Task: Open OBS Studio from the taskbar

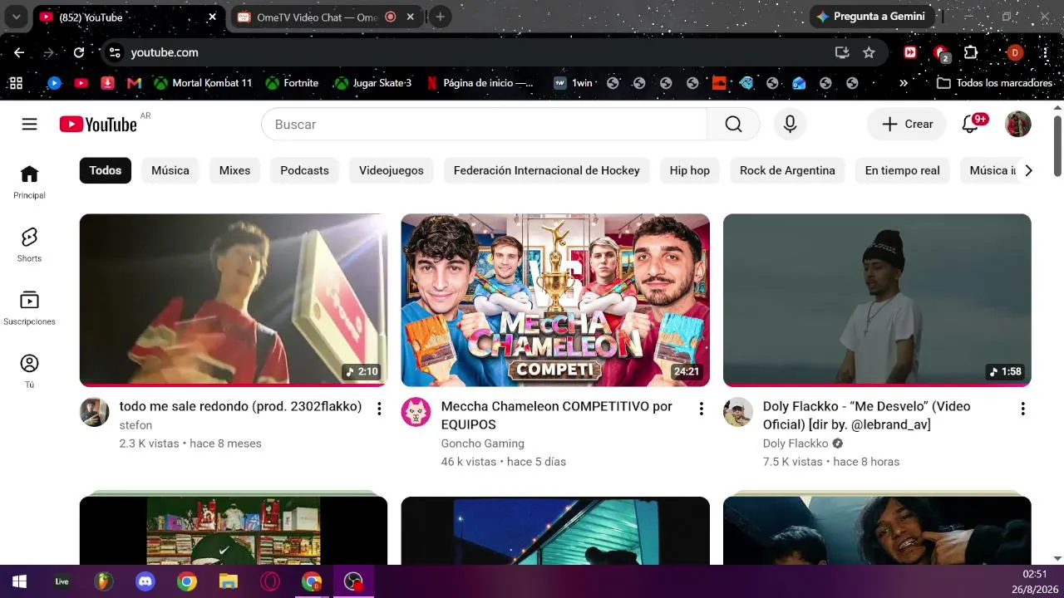Action: click(x=353, y=581)
